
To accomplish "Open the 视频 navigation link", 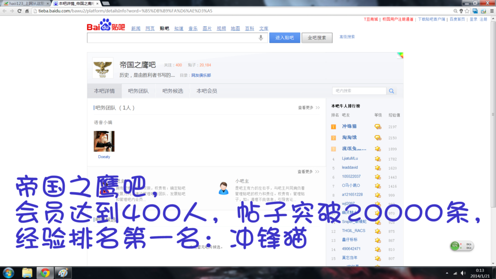I will [x=221, y=28].
